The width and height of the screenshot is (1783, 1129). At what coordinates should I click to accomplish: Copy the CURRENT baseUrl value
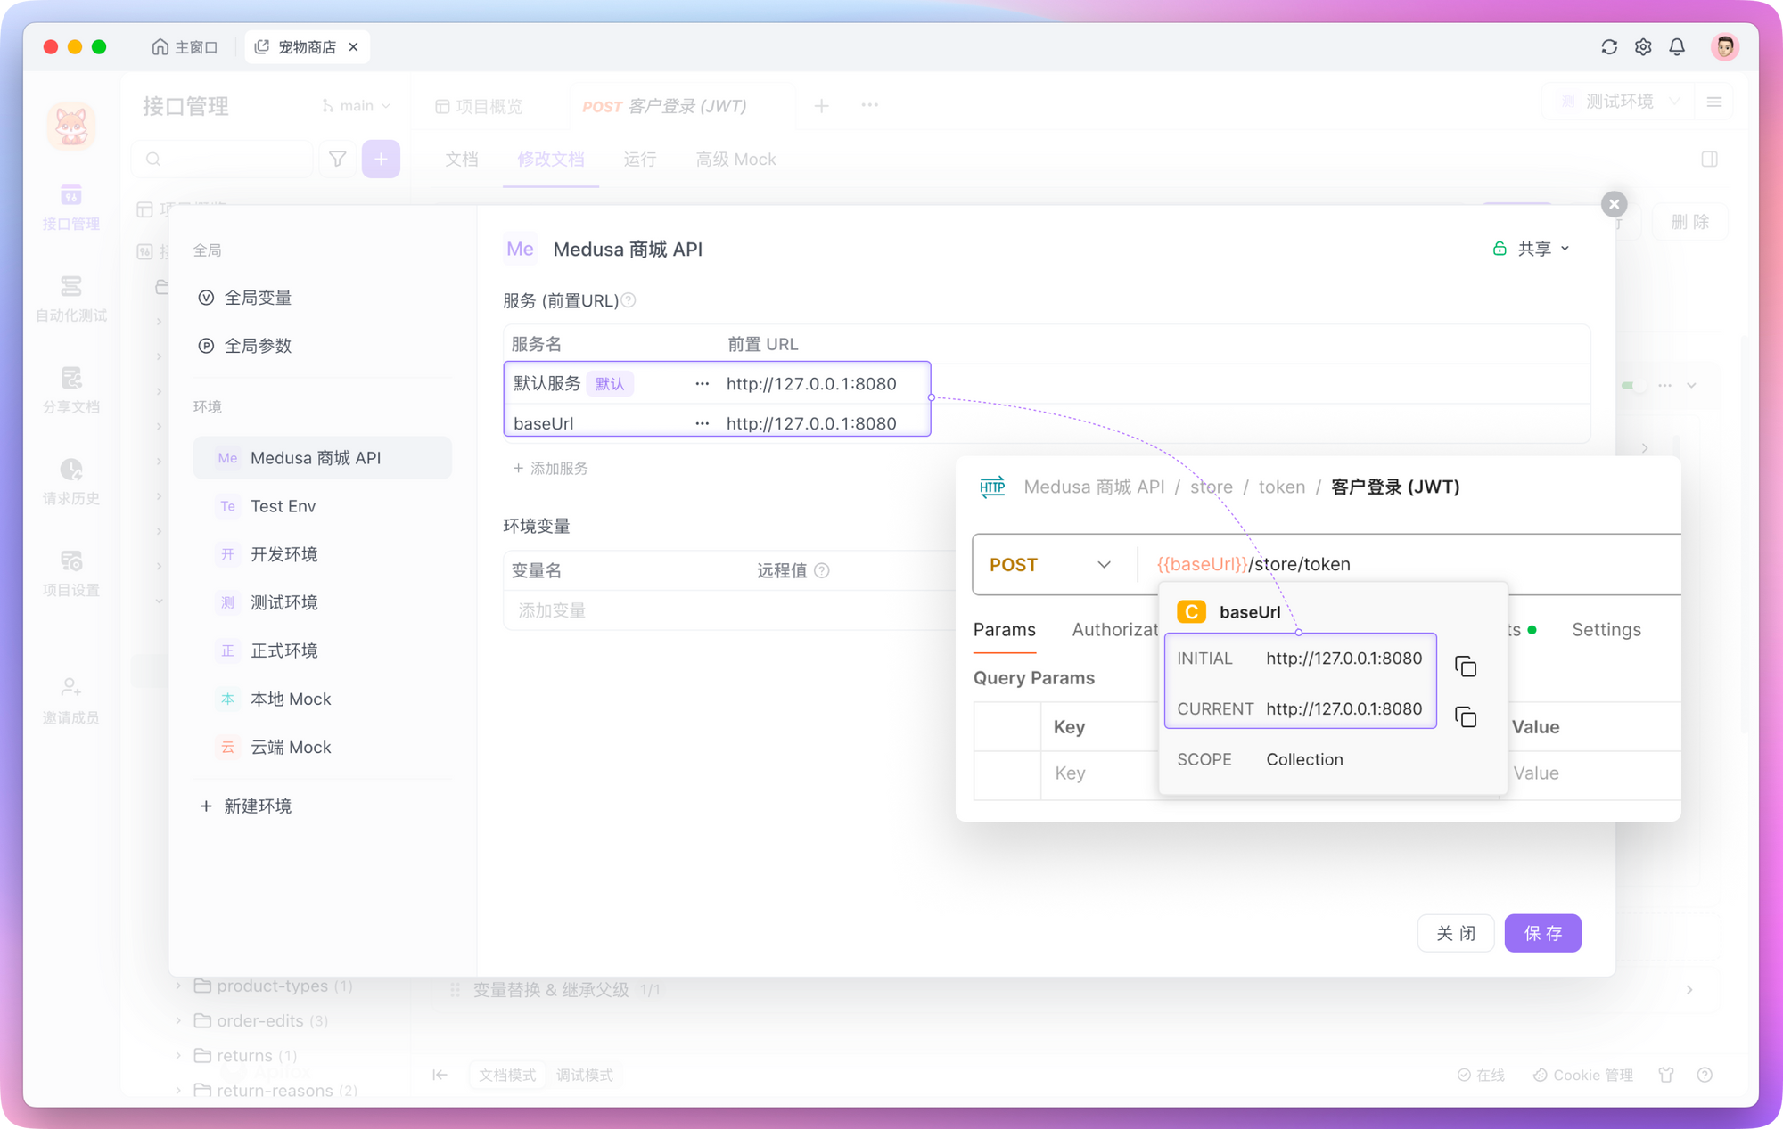click(1466, 717)
